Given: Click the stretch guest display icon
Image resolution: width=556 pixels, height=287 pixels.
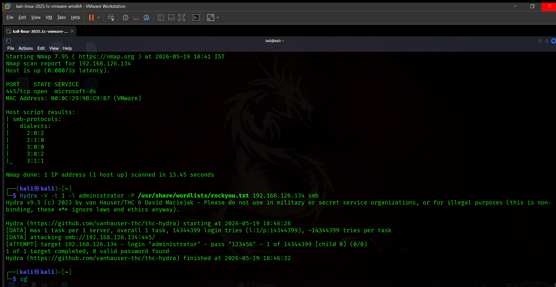Looking at the screenshot, I should (211, 18).
